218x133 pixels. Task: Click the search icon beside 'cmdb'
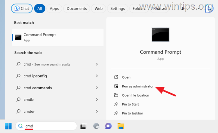pos(18,100)
